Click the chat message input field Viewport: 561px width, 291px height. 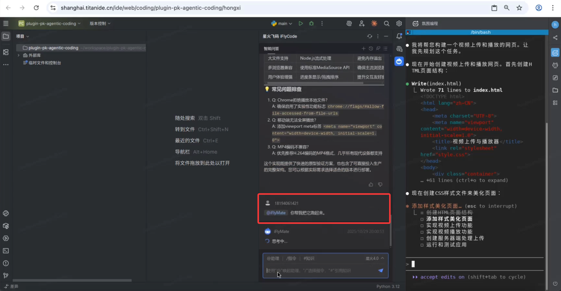[320, 271]
